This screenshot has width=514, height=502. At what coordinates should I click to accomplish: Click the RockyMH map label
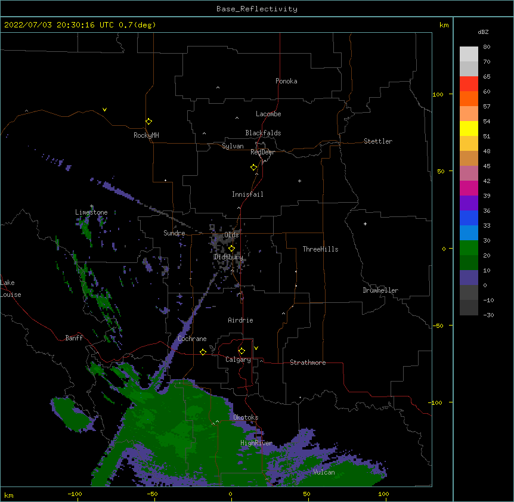pyautogui.click(x=146, y=135)
